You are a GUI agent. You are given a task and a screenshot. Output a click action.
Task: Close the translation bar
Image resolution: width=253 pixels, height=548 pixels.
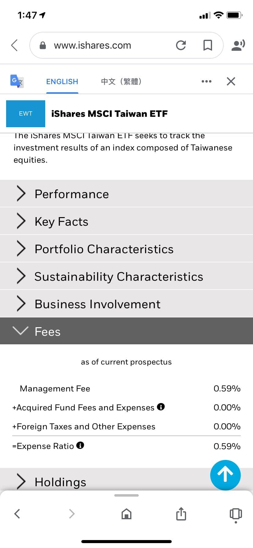(x=231, y=81)
